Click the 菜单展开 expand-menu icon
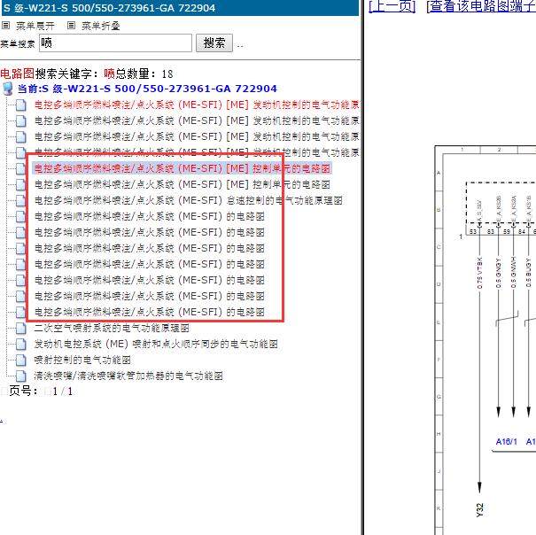The height and width of the screenshot is (535, 536). [x=6, y=26]
